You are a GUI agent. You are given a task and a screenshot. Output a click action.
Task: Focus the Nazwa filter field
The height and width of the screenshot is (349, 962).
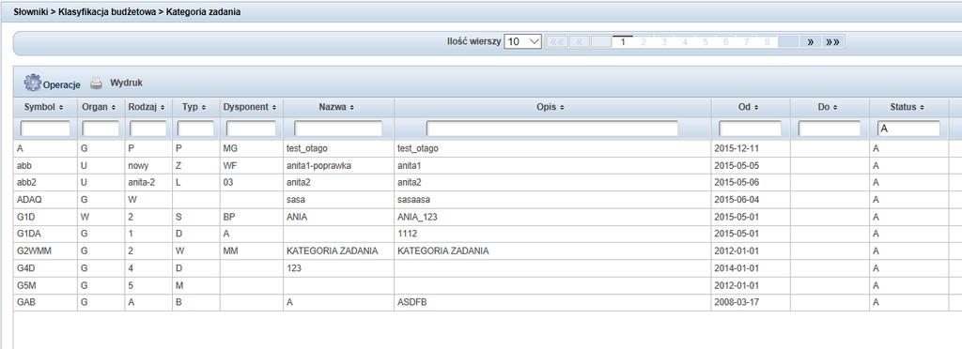[x=338, y=129]
